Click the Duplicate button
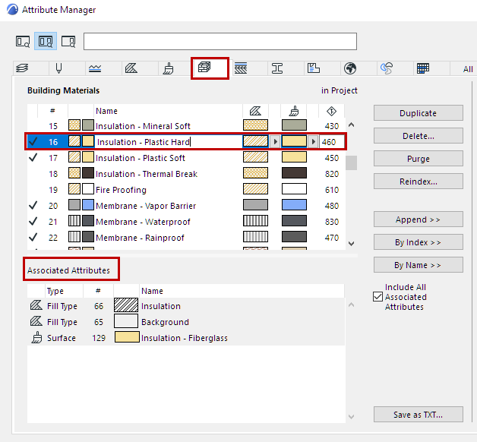Viewport: 477px width, 442px height. (419, 113)
